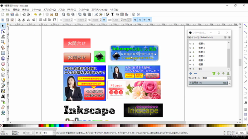Image resolution: width=248 pixels, height=139 pixels.
Task: Click the no-color X swatch
Action: [x=2, y=125]
